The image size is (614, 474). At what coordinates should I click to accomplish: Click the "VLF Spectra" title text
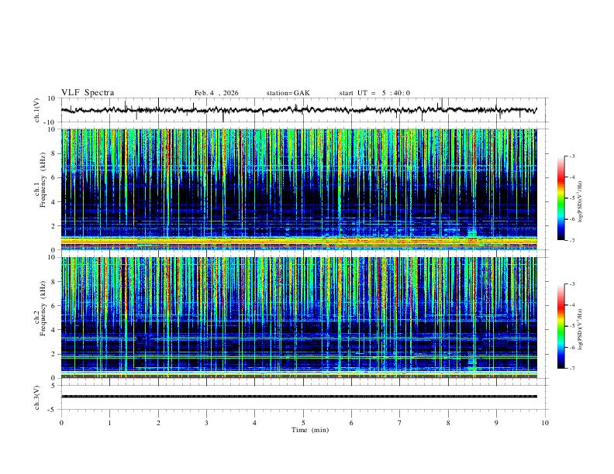88,93
